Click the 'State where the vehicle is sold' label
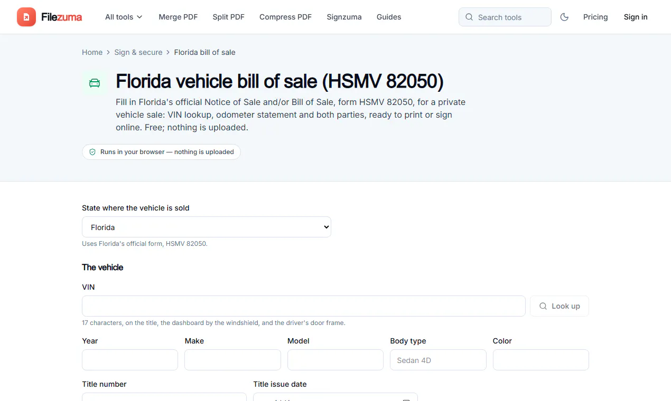671x401 pixels. point(136,208)
